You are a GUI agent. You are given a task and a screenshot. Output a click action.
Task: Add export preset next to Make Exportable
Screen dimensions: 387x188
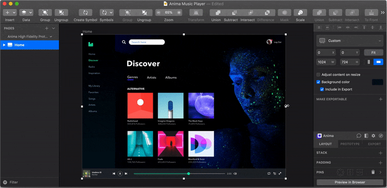[x=381, y=99]
